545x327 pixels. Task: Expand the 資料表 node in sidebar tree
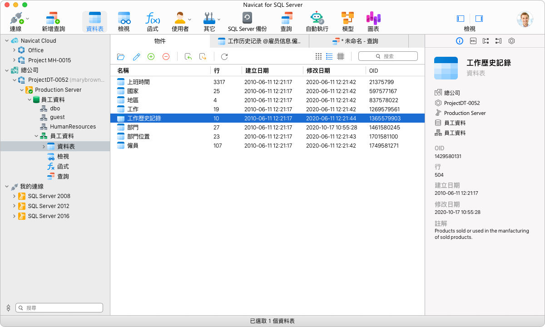pyautogui.click(x=44, y=146)
